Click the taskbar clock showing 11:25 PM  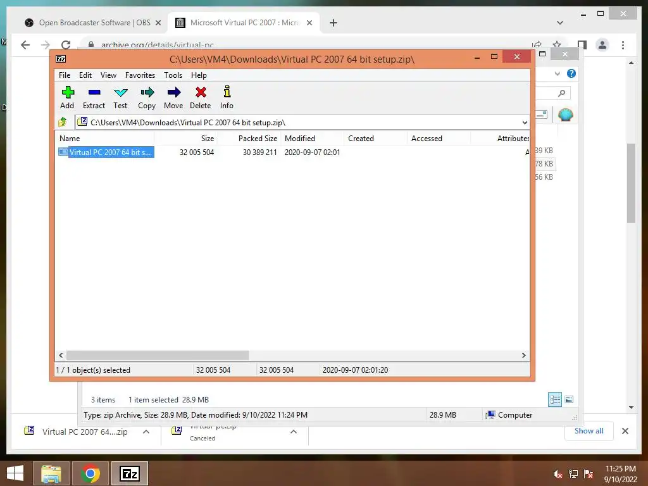[x=620, y=474]
